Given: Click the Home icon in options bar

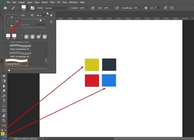Looking at the screenshot, I should 5,8.
